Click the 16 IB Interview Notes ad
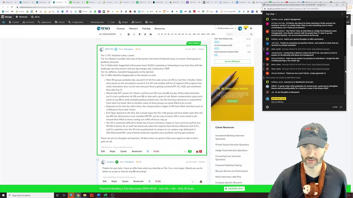Image resolution: width=353 pixels, height=198 pixels. [232, 94]
